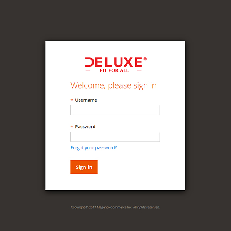The width and height of the screenshot is (231, 231).
Task: Click the orange asterisk next to Password
Action: tap(72, 127)
